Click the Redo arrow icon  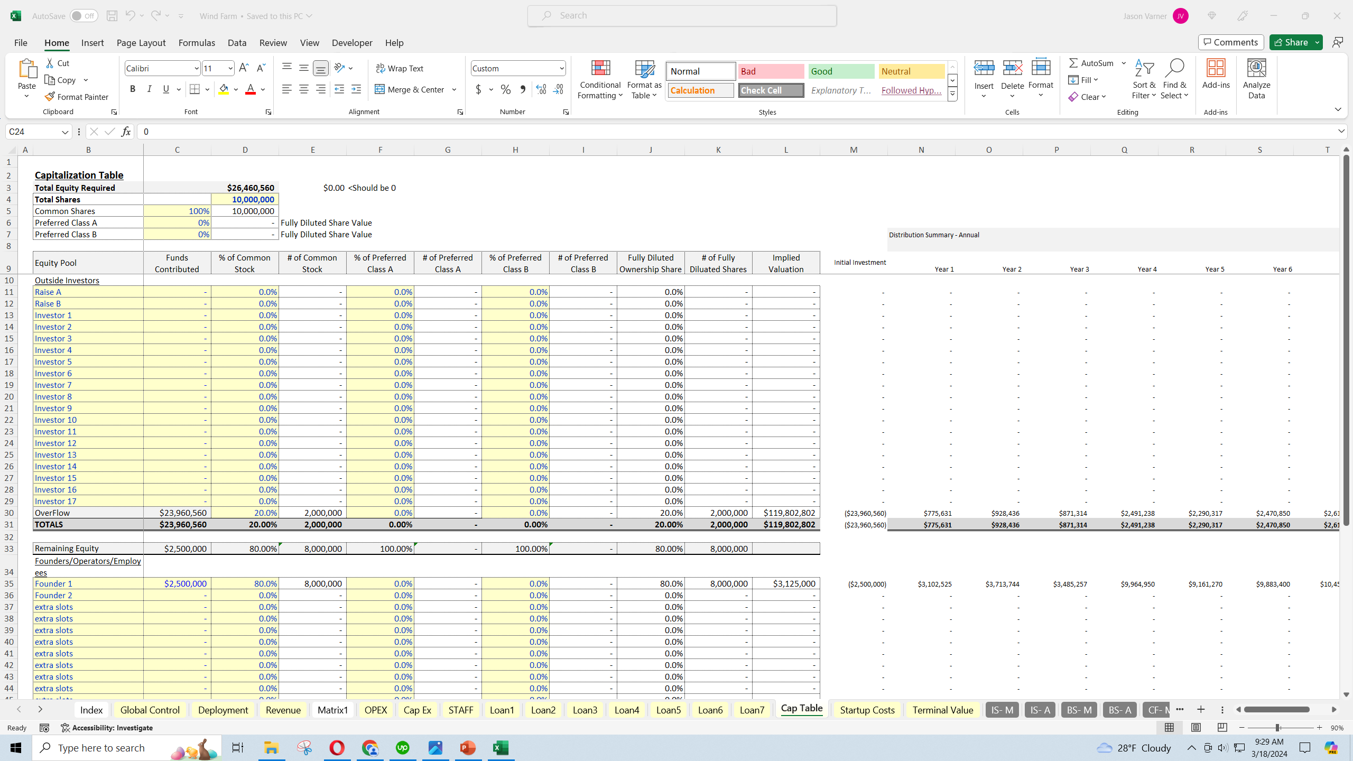(155, 16)
